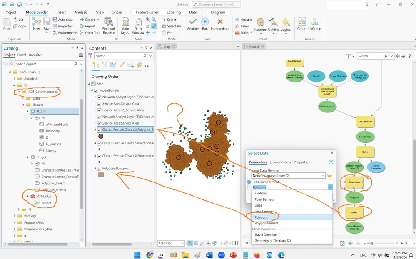
Task: Click Open Tool in Model group
Action: click(90, 32)
